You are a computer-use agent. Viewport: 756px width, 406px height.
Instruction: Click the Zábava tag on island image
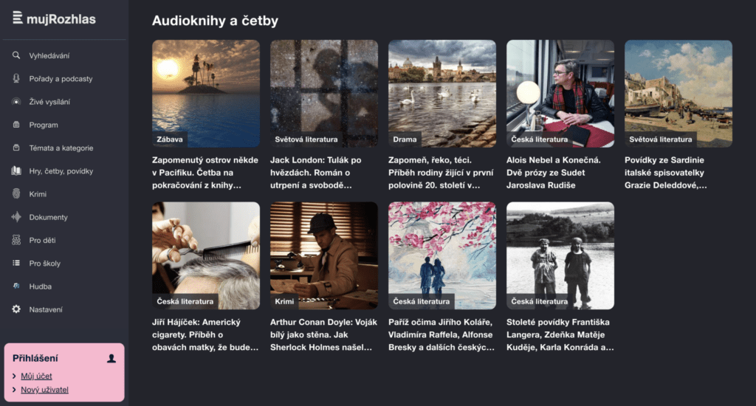tap(170, 140)
